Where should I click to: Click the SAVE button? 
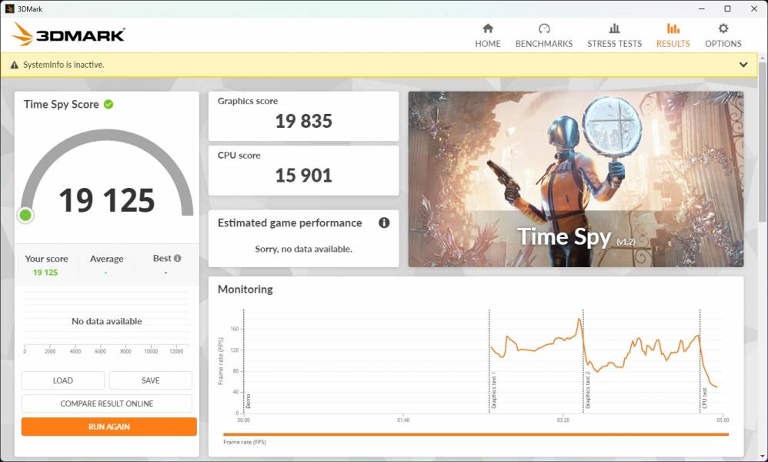(151, 380)
